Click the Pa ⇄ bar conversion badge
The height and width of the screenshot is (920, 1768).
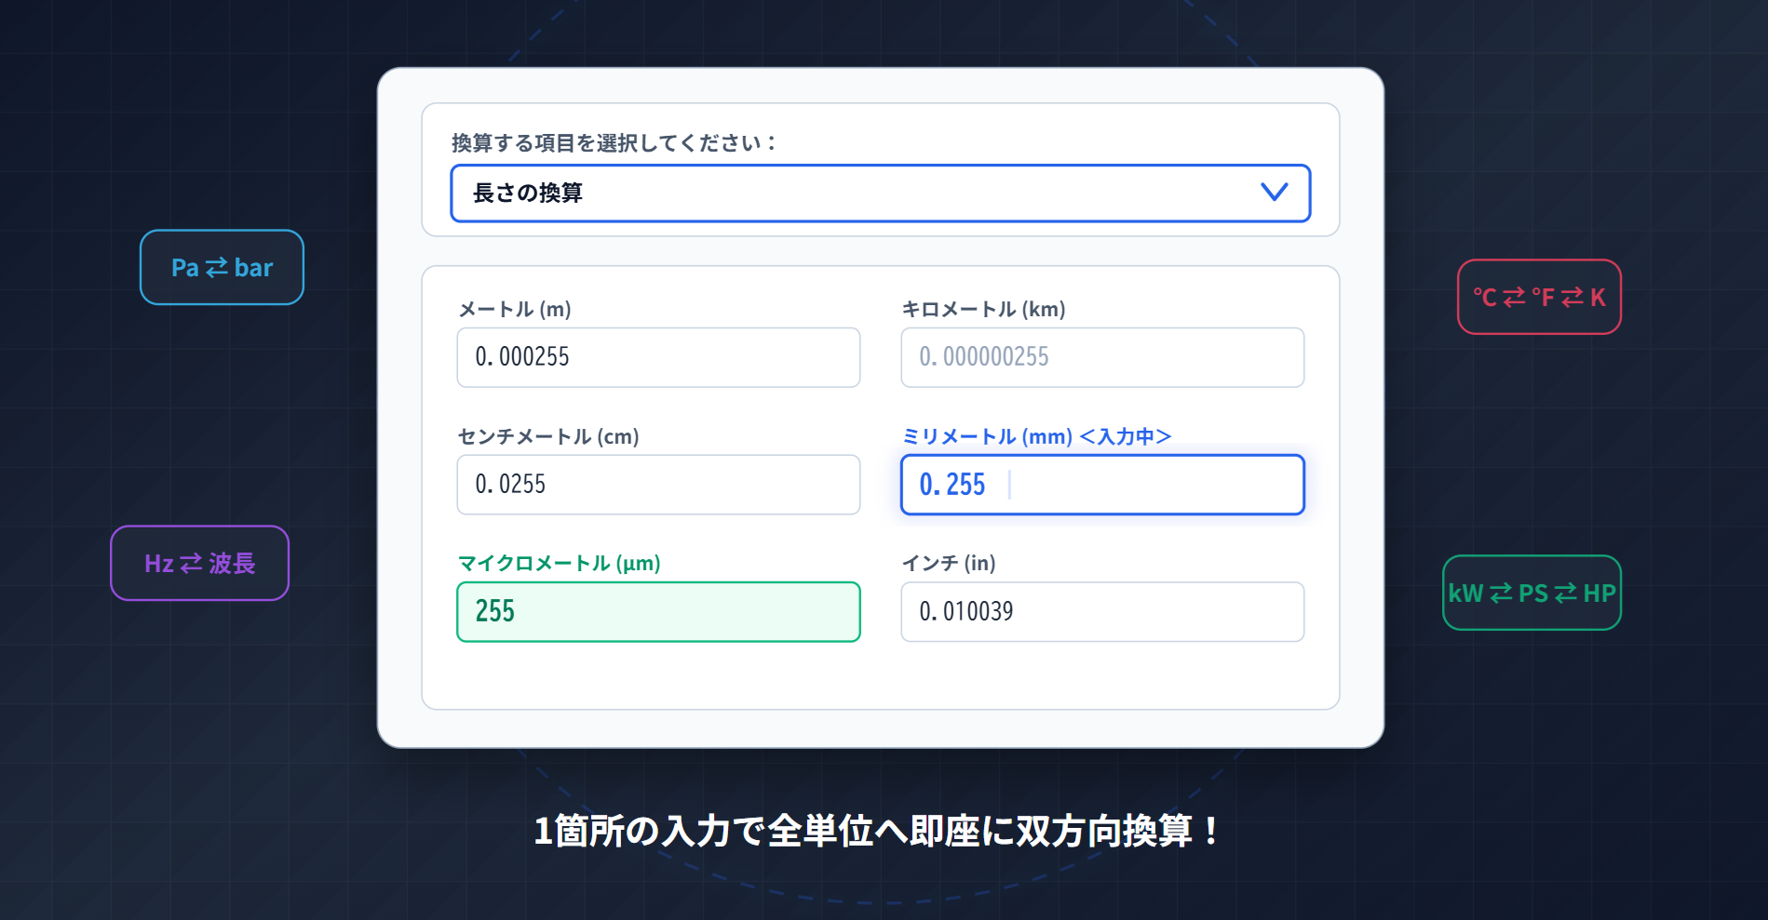[x=222, y=267]
